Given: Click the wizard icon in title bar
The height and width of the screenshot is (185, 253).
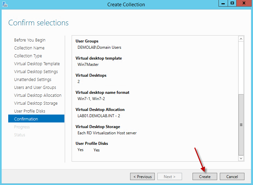Looking at the screenshot, I should (5, 4).
